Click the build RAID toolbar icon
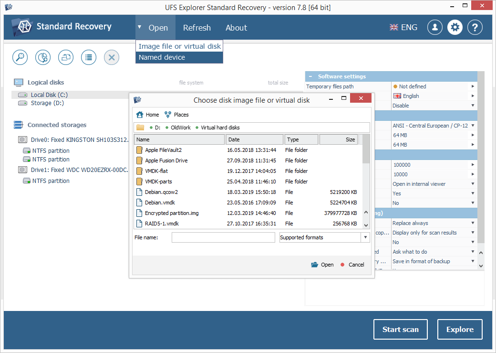Viewport: 496px width, 353px height. coord(66,57)
